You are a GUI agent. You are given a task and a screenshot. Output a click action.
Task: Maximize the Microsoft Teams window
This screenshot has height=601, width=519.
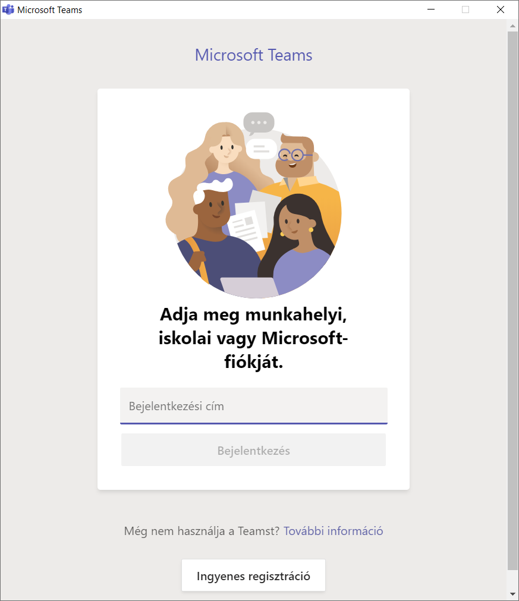click(465, 10)
